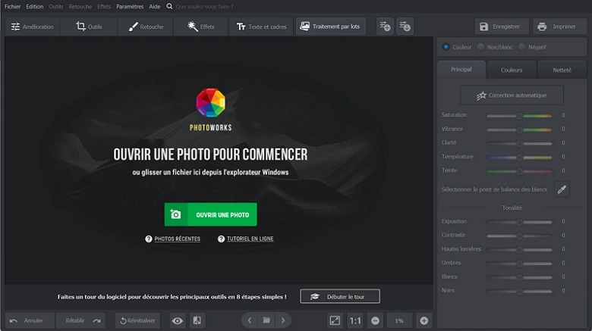Viewport: 592px width, 331px height.
Task: Switch to the Principal tab
Action: [461, 70]
